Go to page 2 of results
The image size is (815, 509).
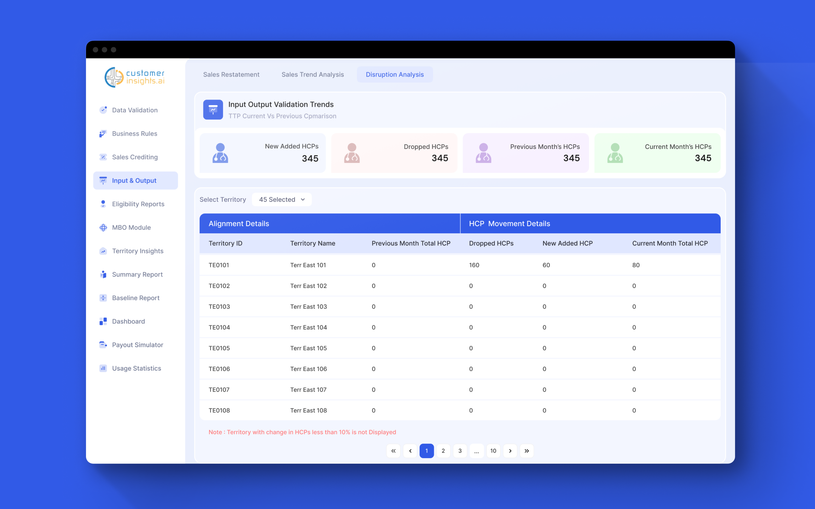coord(443,451)
